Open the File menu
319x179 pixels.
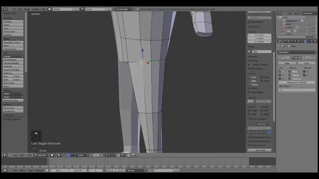tap(14, 9)
